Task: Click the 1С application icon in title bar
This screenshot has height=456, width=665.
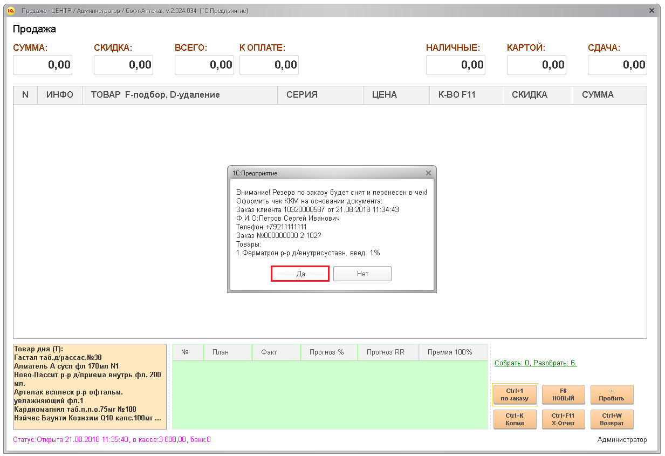Action: [x=11, y=11]
